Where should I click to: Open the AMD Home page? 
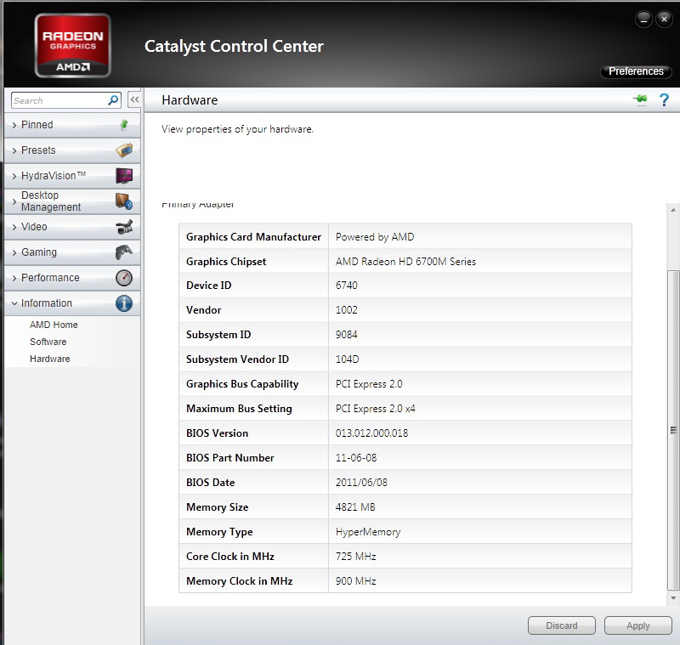tap(54, 325)
